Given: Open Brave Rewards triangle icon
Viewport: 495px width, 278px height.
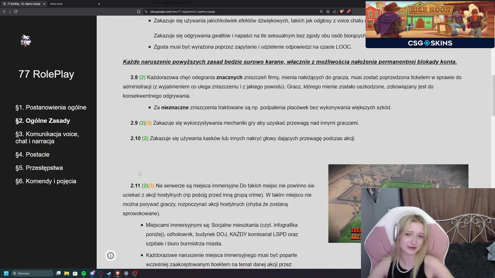Looking at the screenshot, I should tap(349, 12).
